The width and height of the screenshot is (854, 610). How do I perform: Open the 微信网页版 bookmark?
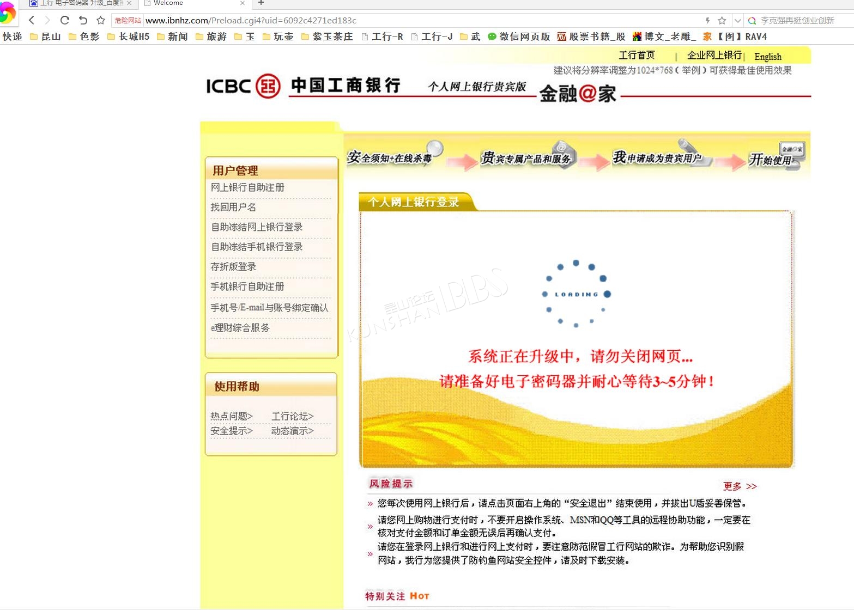coord(518,36)
